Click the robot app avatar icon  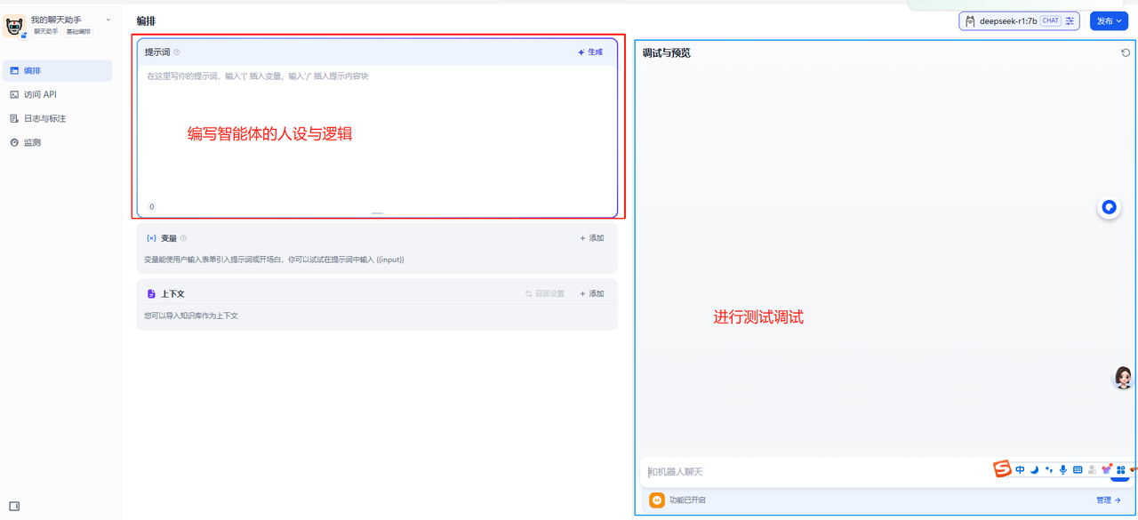(14, 26)
